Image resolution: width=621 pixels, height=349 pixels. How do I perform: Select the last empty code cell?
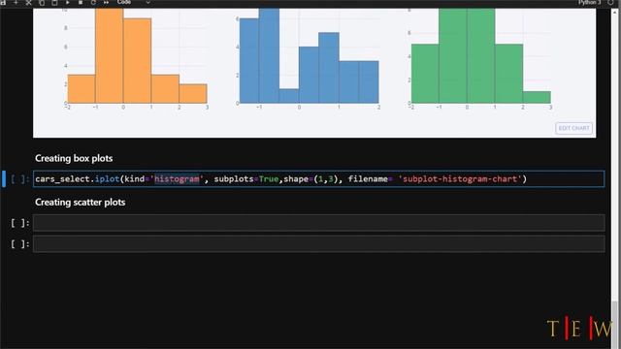(x=319, y=243)
